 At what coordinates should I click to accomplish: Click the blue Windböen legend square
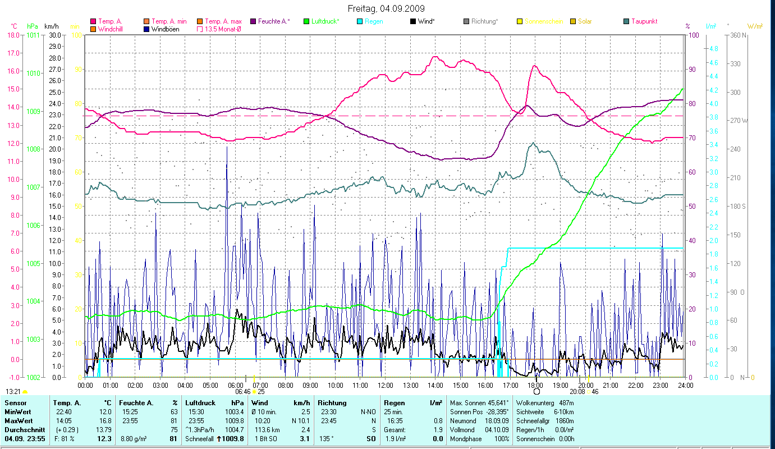pos(146,29)
